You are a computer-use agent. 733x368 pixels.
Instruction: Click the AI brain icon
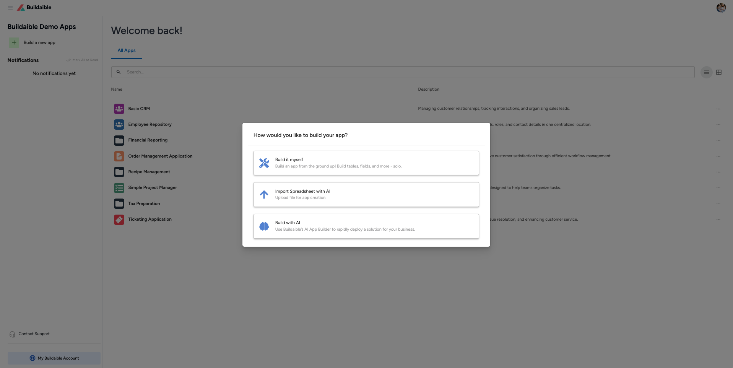point(264,226)
